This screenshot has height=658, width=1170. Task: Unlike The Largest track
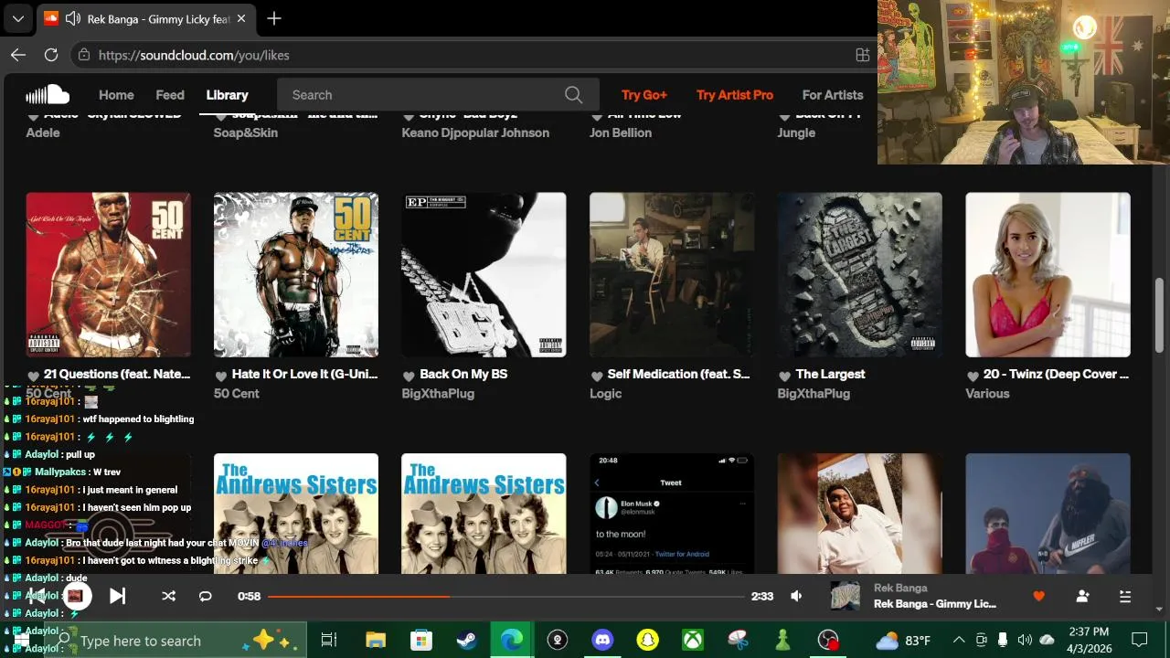[x=784, y=376]
